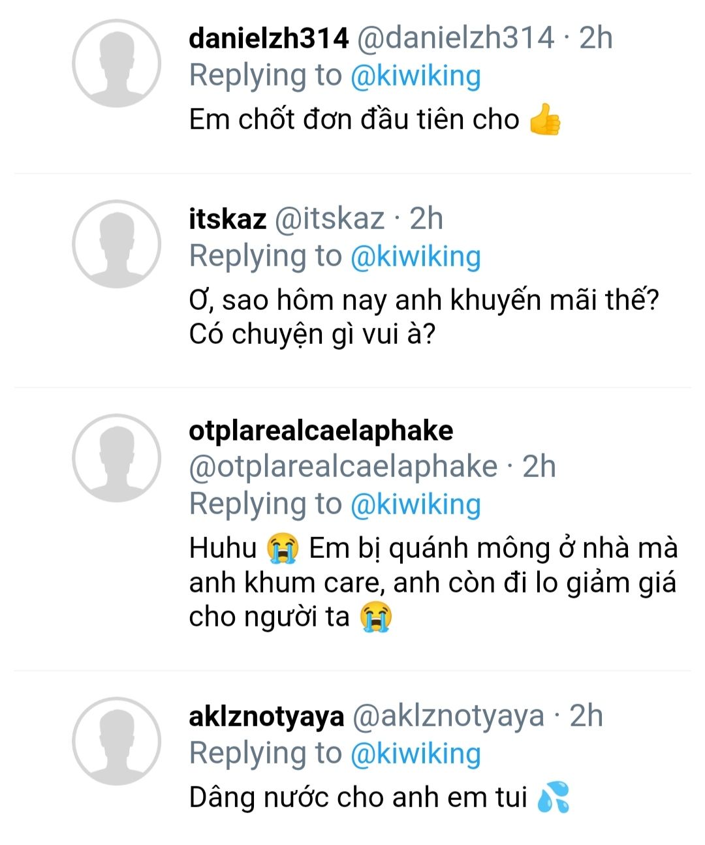Click the gray @danielzh314 handle
Image resolution: width=705 pixels, height=845 pixels.
coord(455,38)
